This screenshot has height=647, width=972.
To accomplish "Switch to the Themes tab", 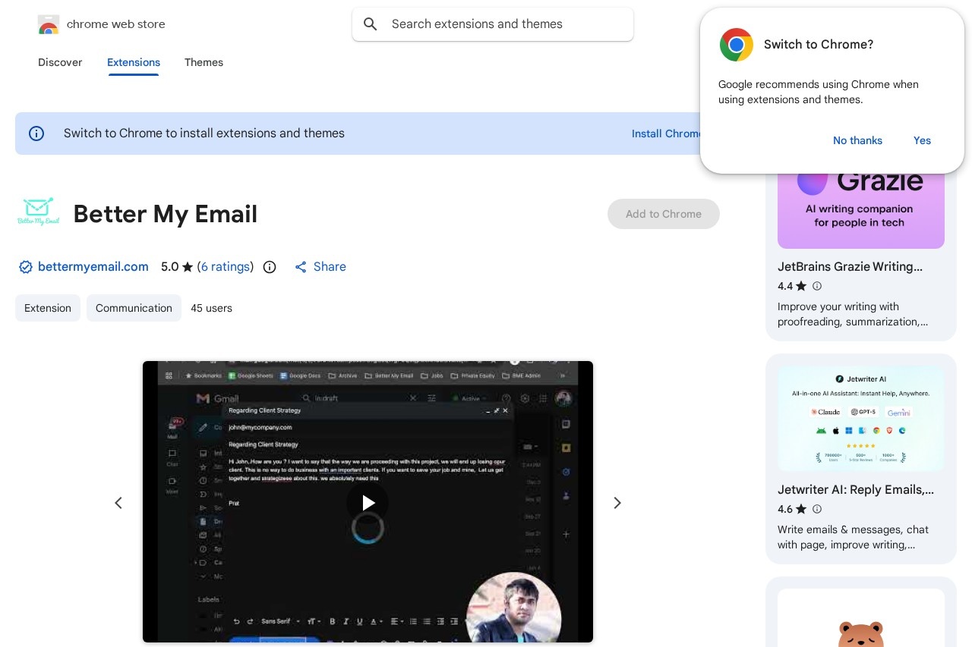I will click(204, 63).
